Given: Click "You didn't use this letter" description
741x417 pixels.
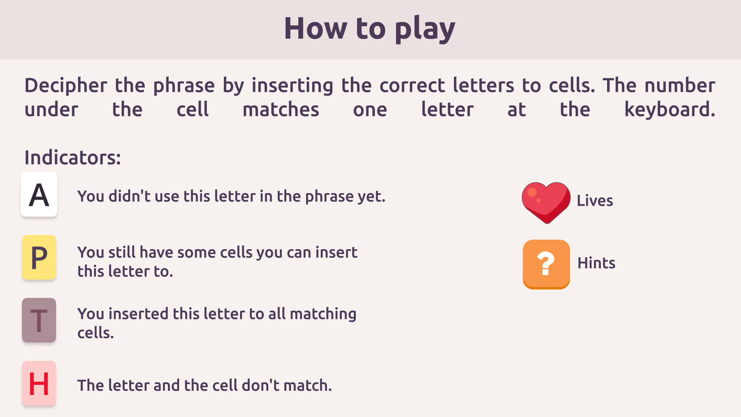Looking at the screenshot, I should 231,196.
